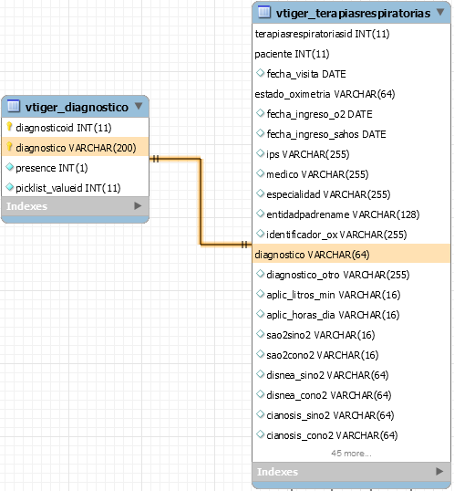Image resolution: width=454 pixels, height=491 pixels.
Task: Select the diagnosticoid primary key icon
Action: (9, 127)
